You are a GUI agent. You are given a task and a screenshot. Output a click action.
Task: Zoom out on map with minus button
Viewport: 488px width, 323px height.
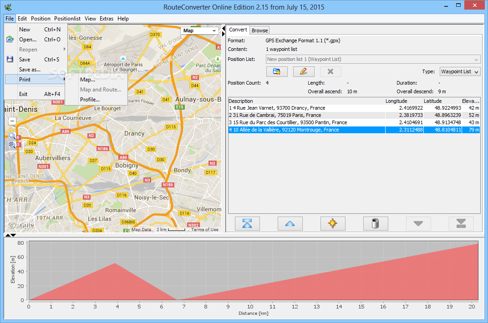coord(12,121)
